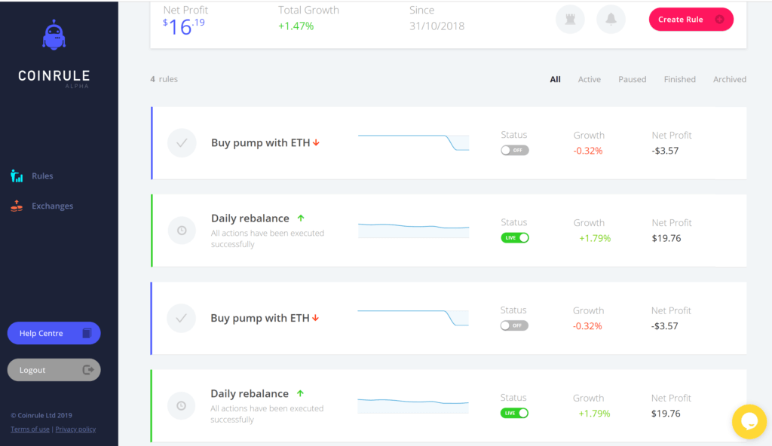The width and height of the screenshot is (772, 446).
Task: Click the Coinrule robot logo
Action: [54, 33]
